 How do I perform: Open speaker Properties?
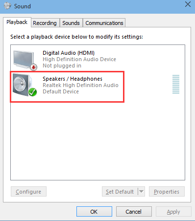tap(167, 192)
